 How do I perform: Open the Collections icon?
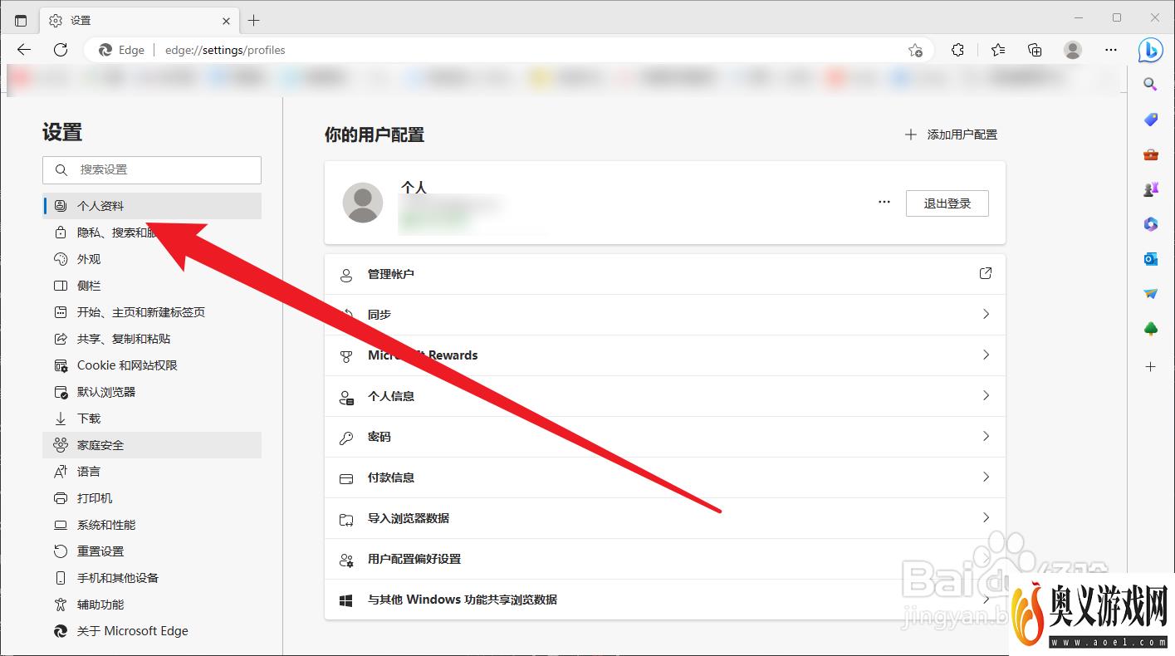1035,50
